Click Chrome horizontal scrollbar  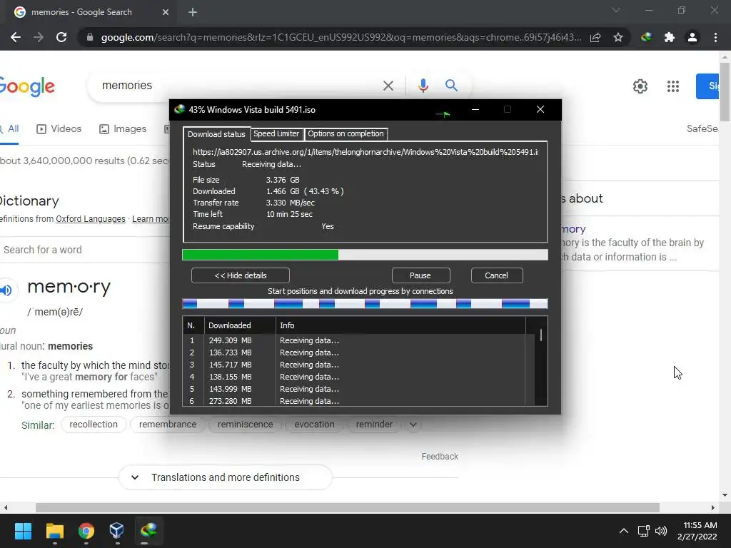pos(348,507)
